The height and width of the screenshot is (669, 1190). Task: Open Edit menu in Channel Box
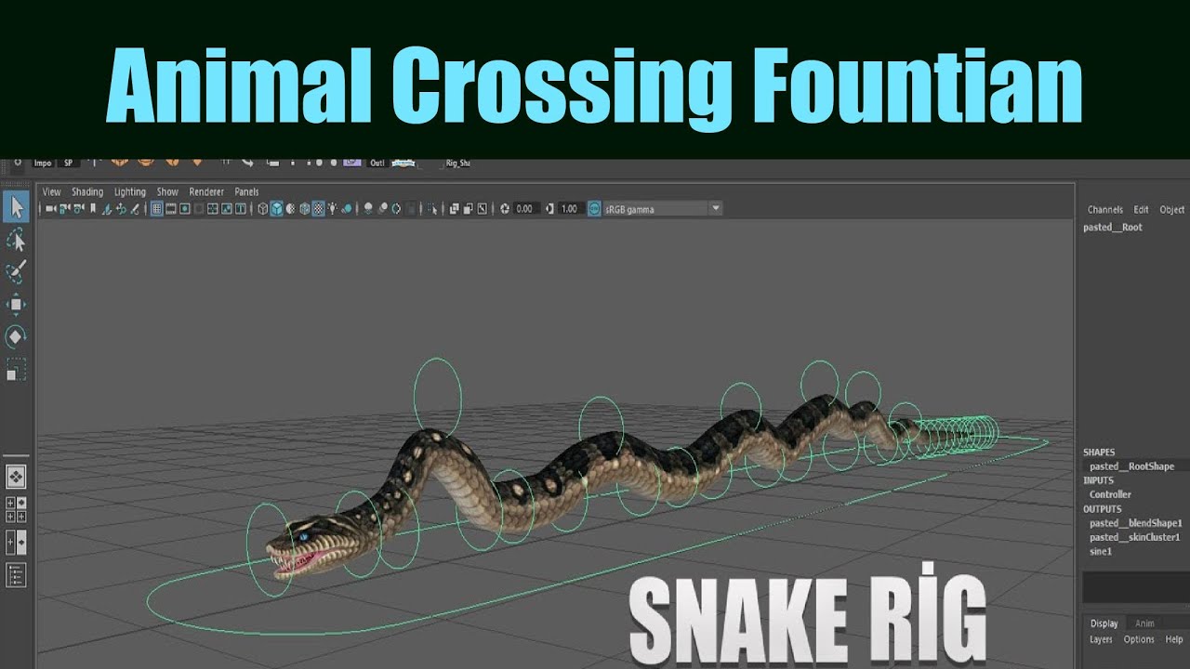tap(1141, 210)
